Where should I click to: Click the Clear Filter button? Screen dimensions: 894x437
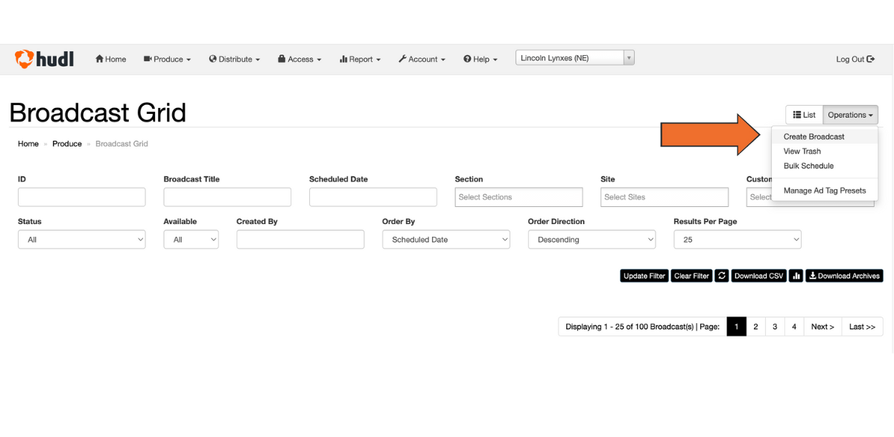[691, 275]
